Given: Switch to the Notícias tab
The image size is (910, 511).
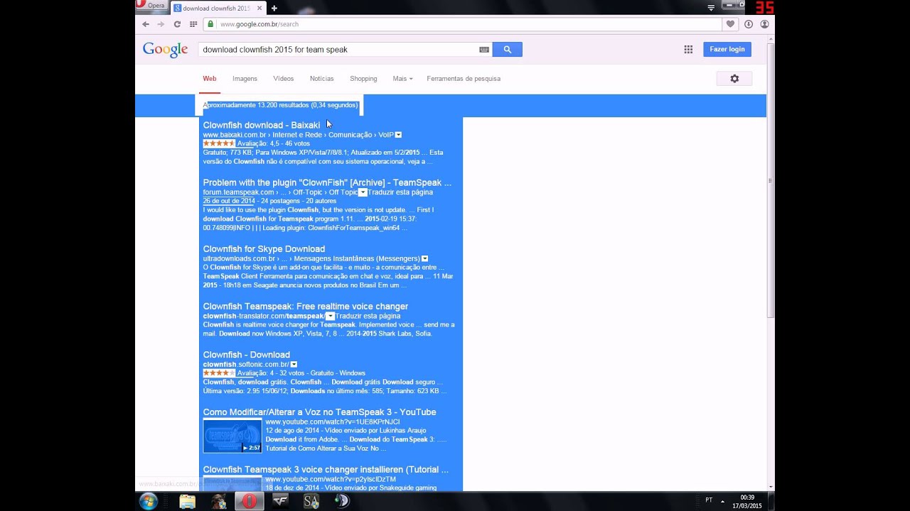Looking at the screenshot, I should [x=322, y=79].
